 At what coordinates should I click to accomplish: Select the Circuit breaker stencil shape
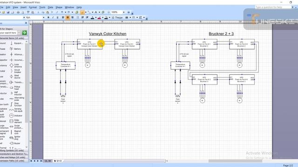(15, 71)
